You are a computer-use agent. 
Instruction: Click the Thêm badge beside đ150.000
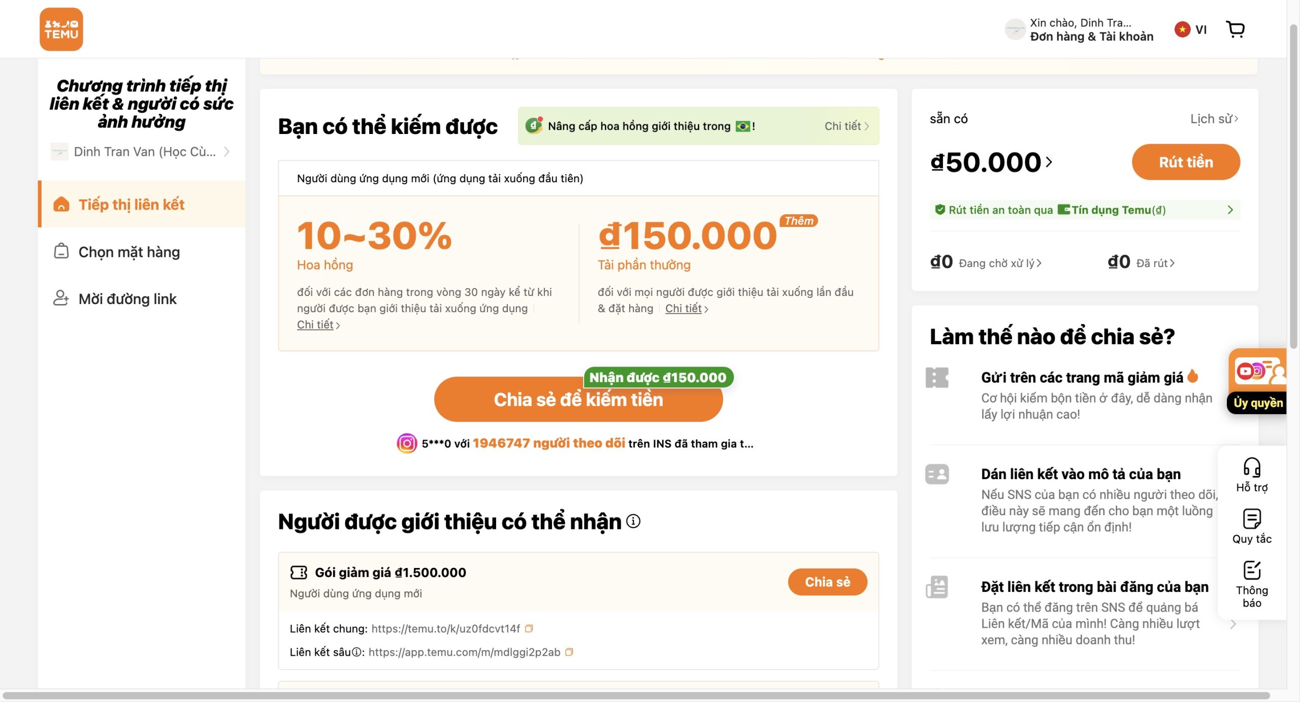point(799,221)
